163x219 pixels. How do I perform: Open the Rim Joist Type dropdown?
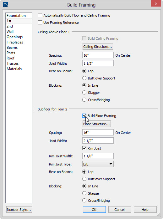98,164
